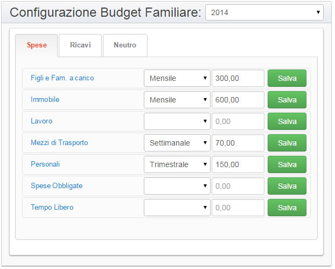Open the Immobile category link
335x269 pixels.
click(45, 99)
